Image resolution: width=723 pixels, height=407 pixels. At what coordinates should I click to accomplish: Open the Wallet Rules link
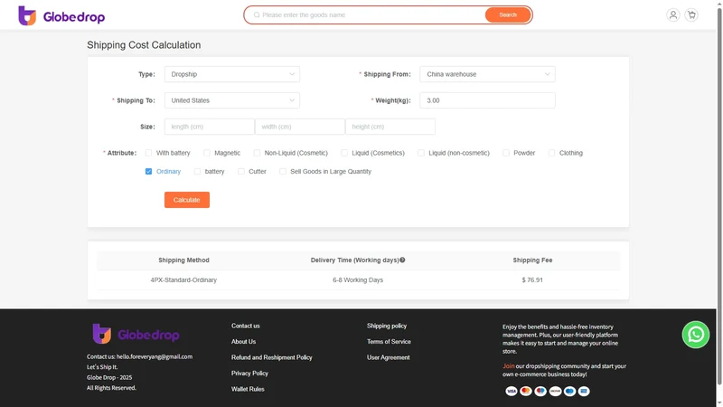click(x=248, y=389)
